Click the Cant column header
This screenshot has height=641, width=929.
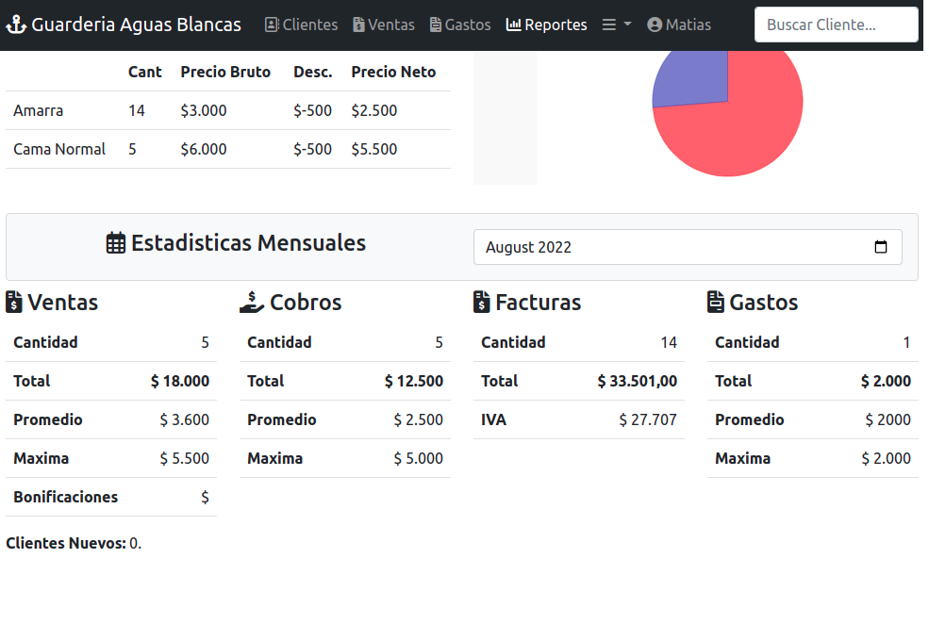(x=144, y=72)
